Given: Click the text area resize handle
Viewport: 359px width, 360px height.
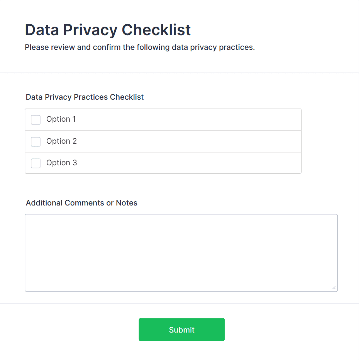Looking at the screenshot, I should 334,288.
